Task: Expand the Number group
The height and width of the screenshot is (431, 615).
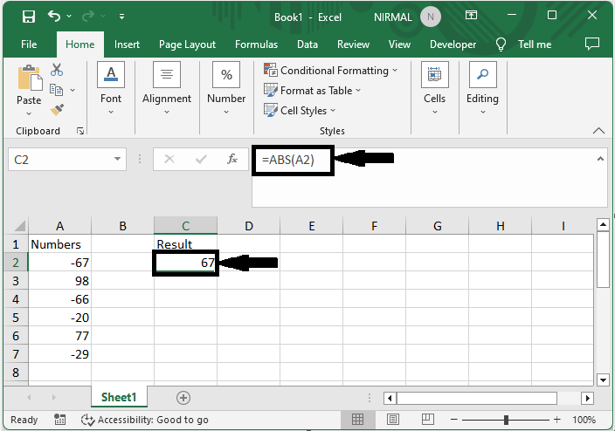Action: click(226, 88)
